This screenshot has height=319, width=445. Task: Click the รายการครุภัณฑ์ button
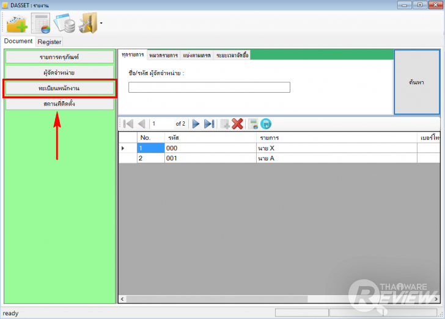(59, 57)
